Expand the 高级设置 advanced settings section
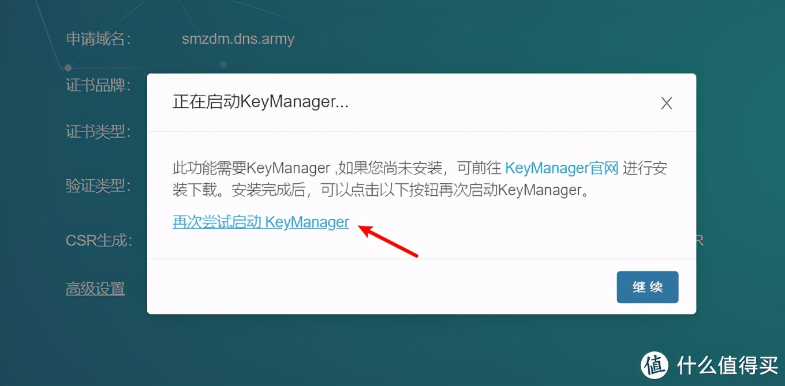The image size is (785, 386). [95, 289]
